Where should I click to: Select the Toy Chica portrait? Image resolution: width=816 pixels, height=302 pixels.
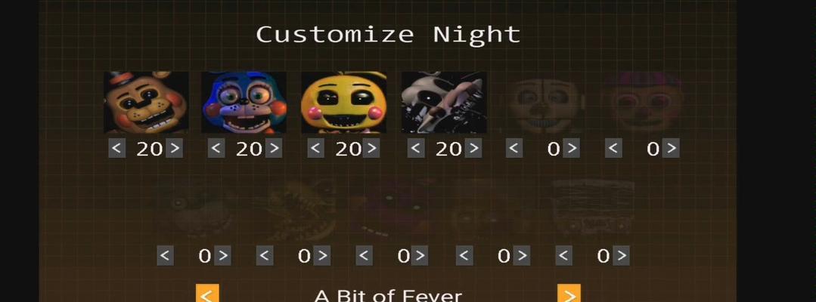click(x=344, y=103)
